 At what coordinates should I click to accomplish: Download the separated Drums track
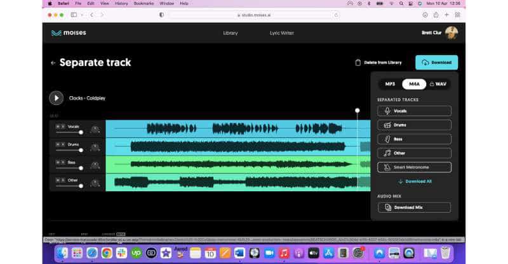(x=414, y=125)
